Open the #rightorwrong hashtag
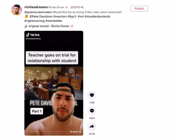 tap(35, 21)
